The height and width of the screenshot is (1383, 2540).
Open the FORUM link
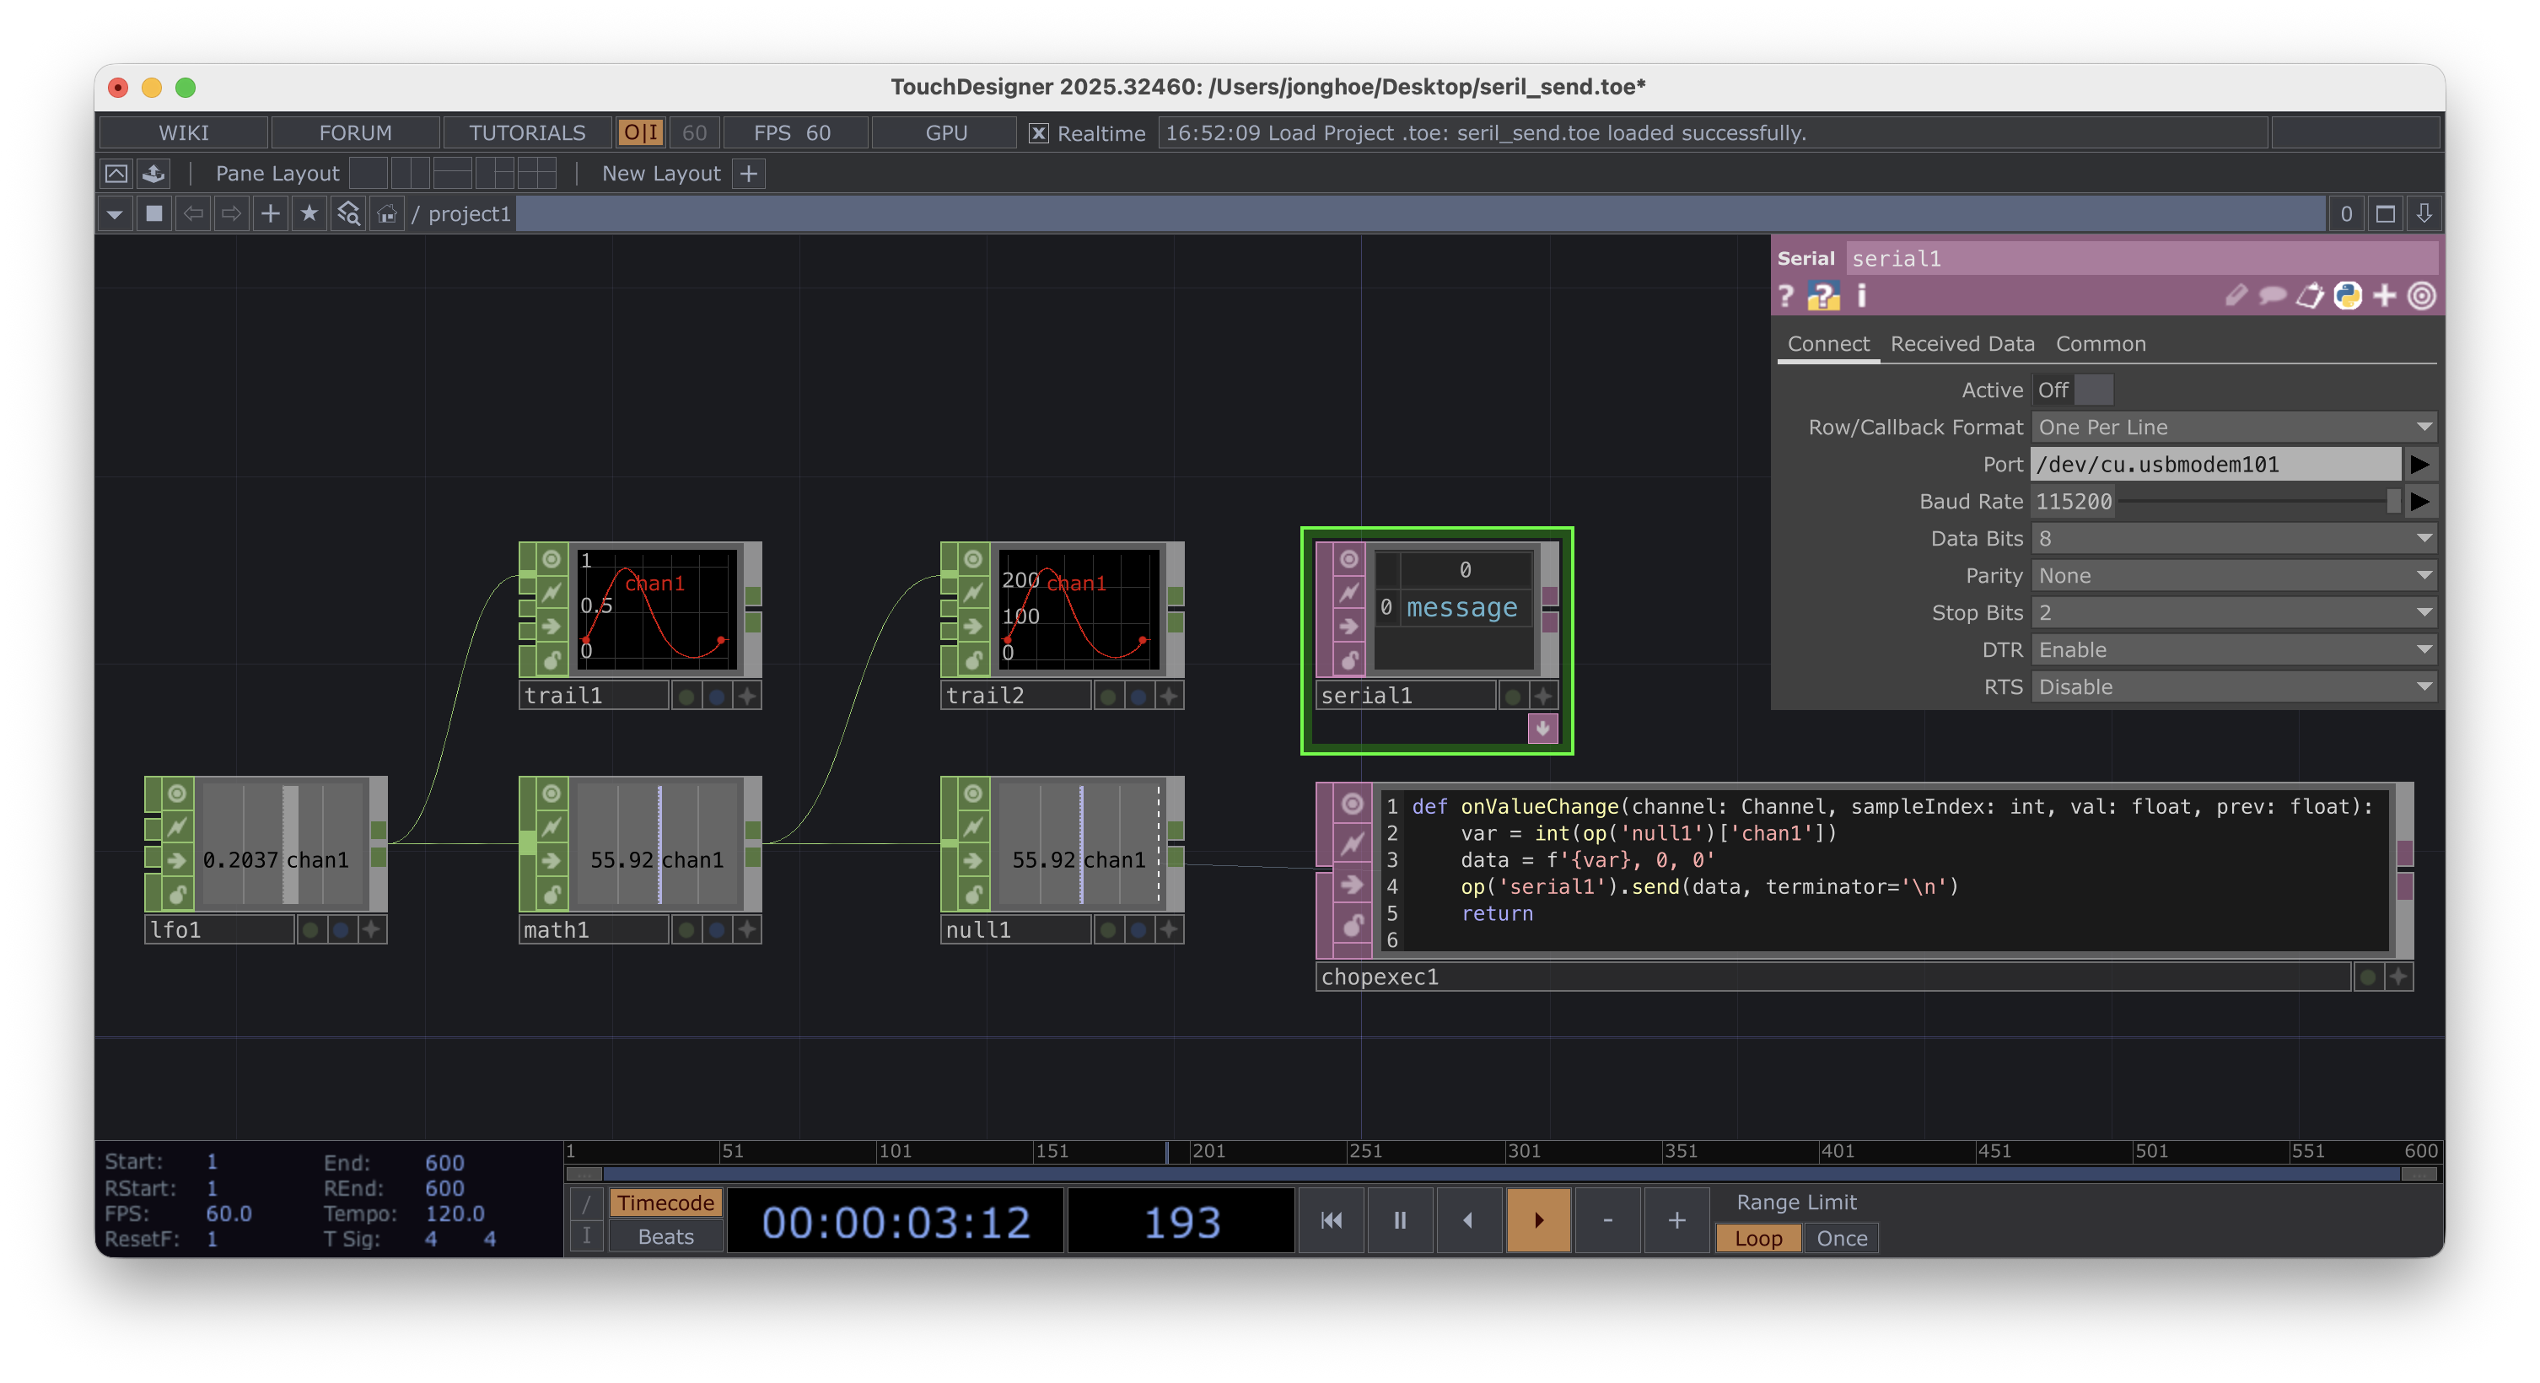[x=355, y=132]
